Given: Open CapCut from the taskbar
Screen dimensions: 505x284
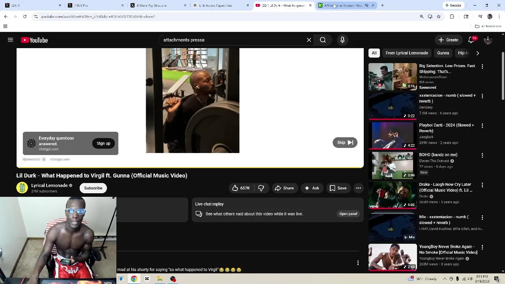Looking at the screenshot, I should pos(147,279).
